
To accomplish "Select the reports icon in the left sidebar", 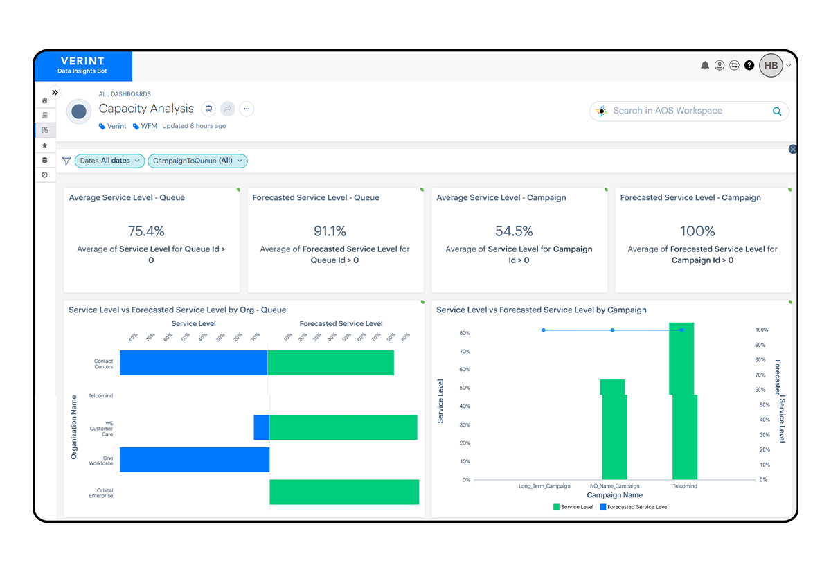I will point(44,115).
